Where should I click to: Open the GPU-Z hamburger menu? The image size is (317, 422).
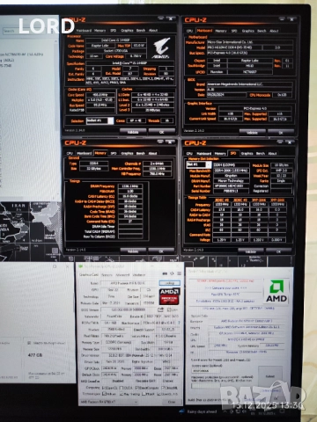pos(179,273)
